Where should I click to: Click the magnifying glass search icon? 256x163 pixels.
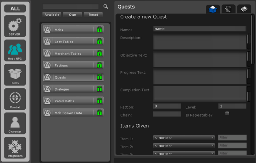coord(106,7)
